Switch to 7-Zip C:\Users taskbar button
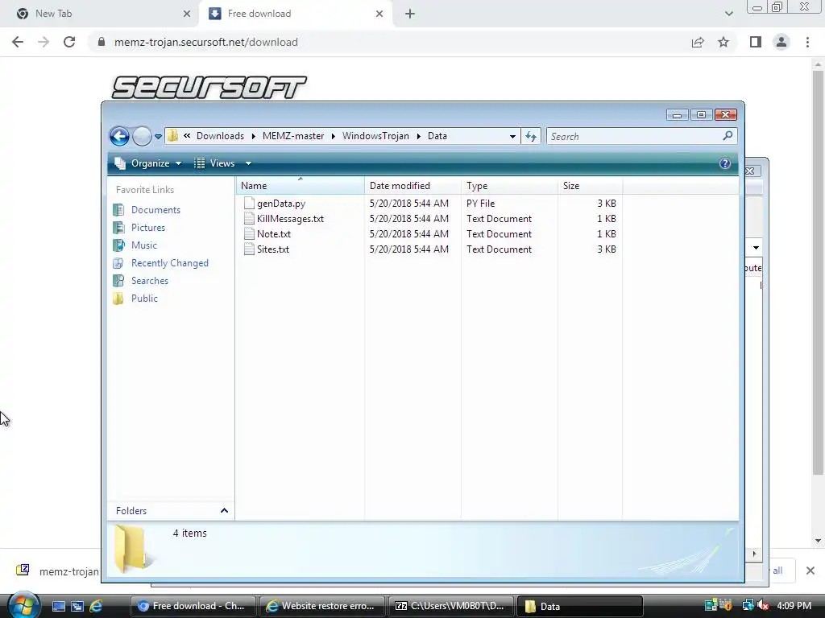The height and width of the screenshot is (618, 825). 450,606
